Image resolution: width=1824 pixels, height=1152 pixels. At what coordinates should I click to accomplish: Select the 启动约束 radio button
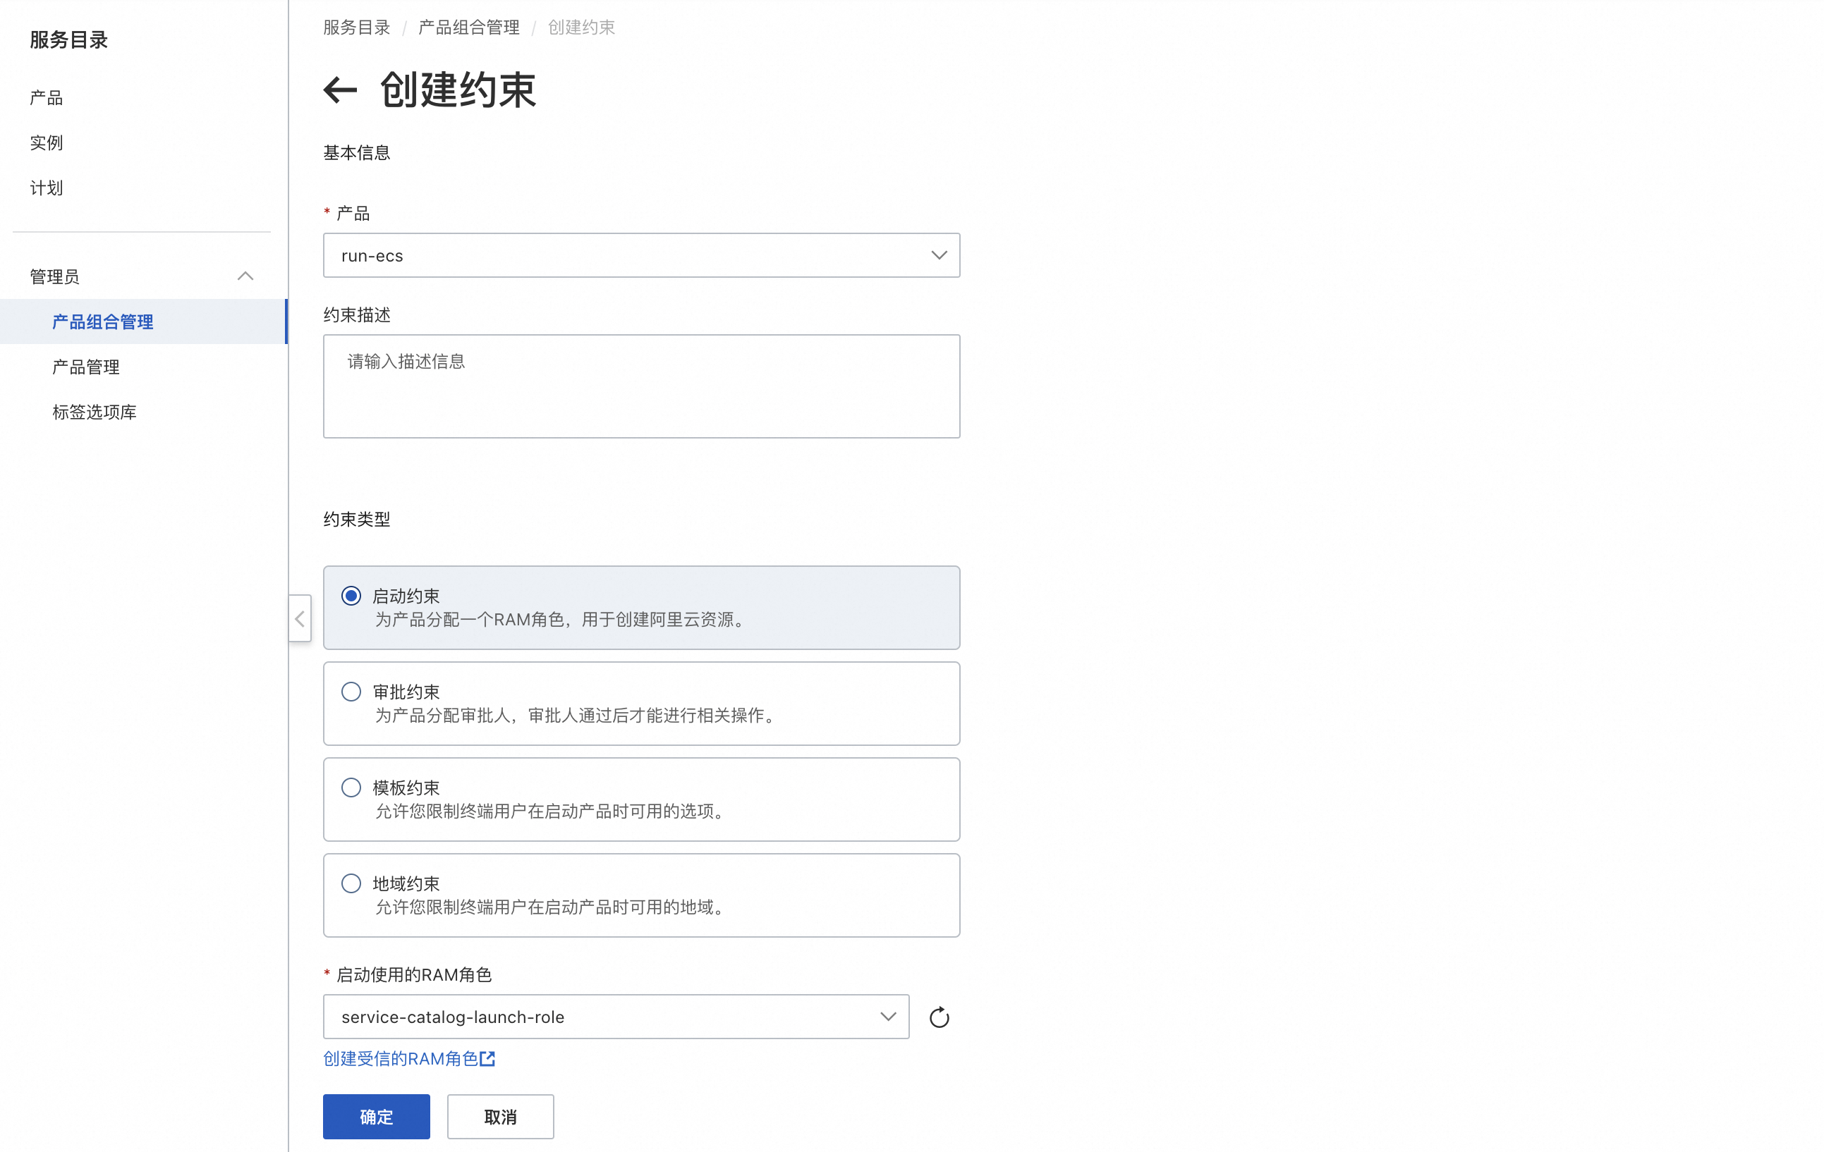[351, 596]
